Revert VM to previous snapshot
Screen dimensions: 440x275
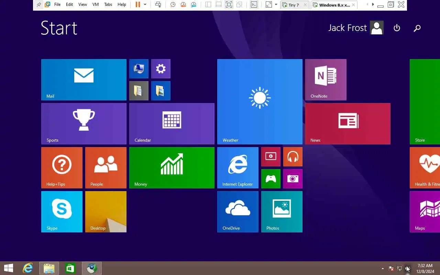point(183,4)
